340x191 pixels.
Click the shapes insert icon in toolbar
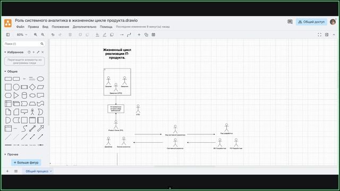(147, 34)
